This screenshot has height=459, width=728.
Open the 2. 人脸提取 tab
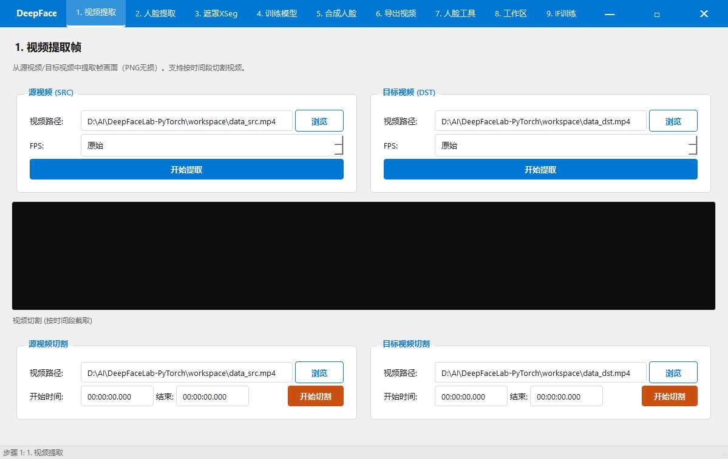(155, 13)
